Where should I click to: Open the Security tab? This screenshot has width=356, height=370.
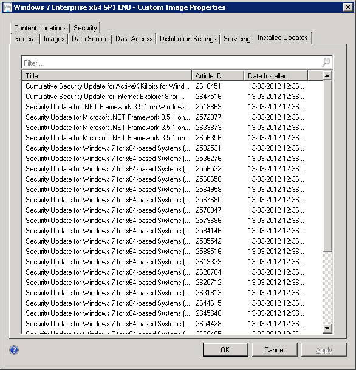click(x=85, y=28)
